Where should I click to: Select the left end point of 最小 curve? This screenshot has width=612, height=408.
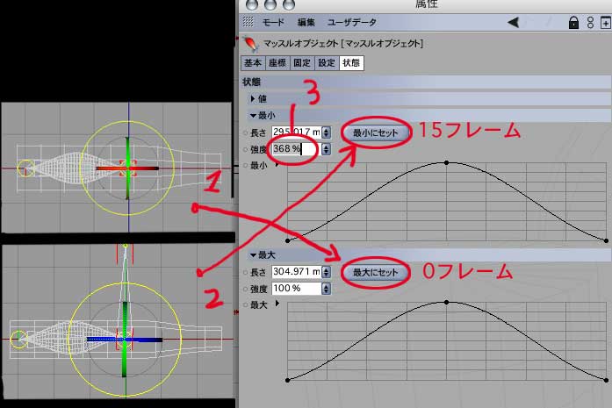(x=288, y=240)
